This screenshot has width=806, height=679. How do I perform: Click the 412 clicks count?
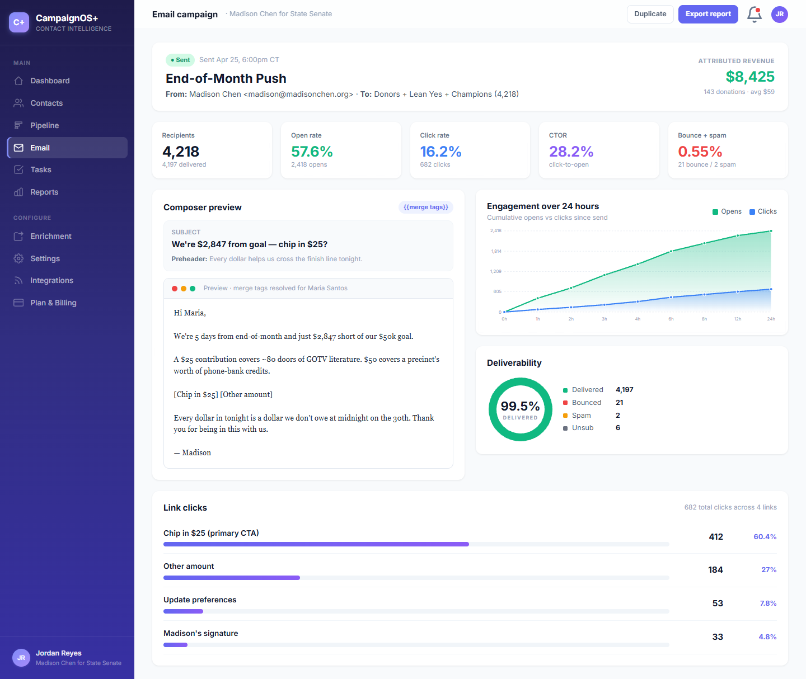pyautogui.click(x=716, y=537)
